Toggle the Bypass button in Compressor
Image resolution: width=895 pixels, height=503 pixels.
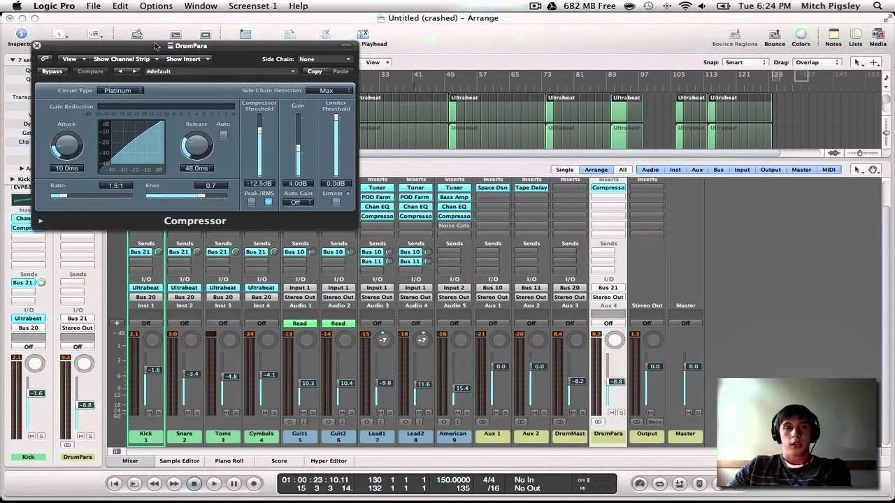tap(52, 71)
